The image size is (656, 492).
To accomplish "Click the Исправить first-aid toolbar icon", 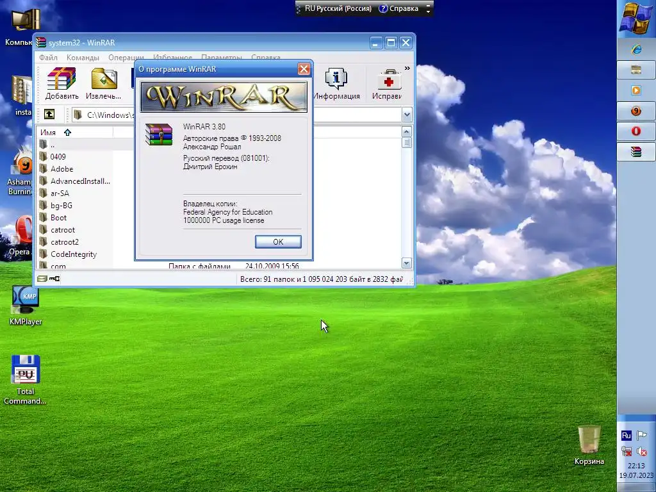I will point(388,84).
